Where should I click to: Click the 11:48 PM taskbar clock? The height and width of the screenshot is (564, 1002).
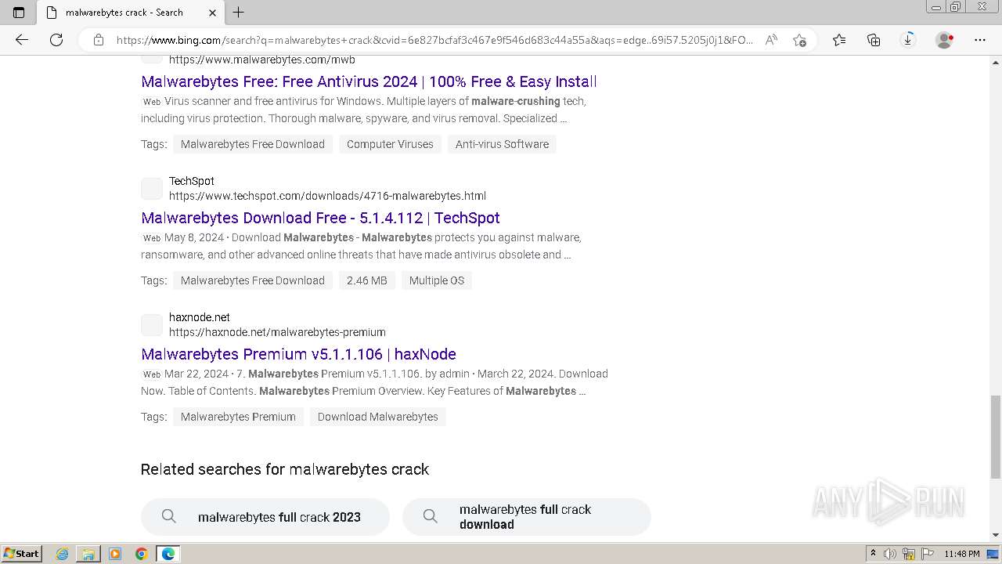pos(962,554)
